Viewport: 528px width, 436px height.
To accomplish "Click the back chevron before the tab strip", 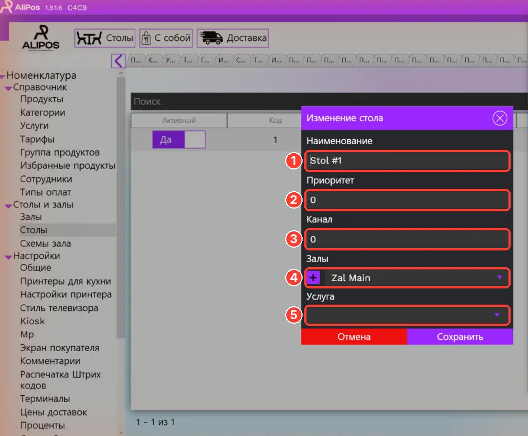I will click(x=118, y=61).
